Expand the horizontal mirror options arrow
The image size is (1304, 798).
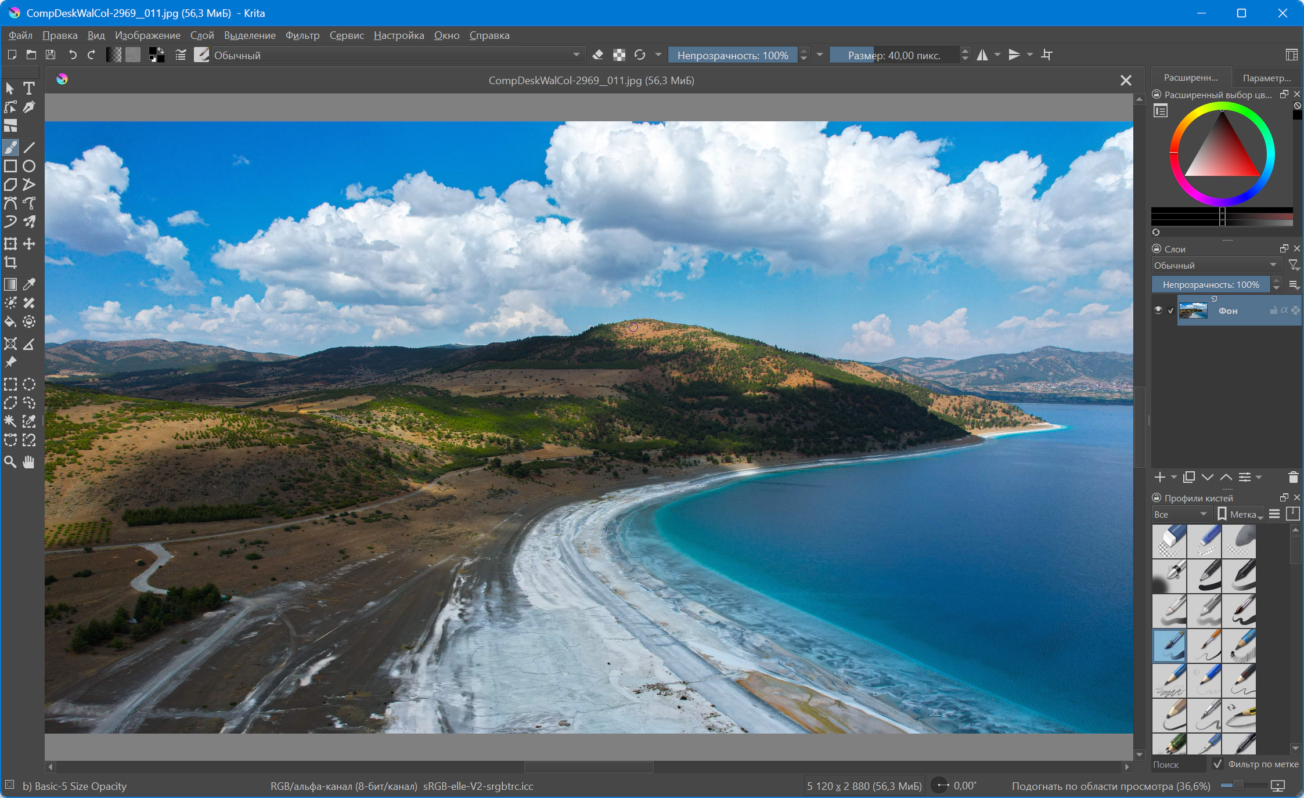click(x=997, y=55)
